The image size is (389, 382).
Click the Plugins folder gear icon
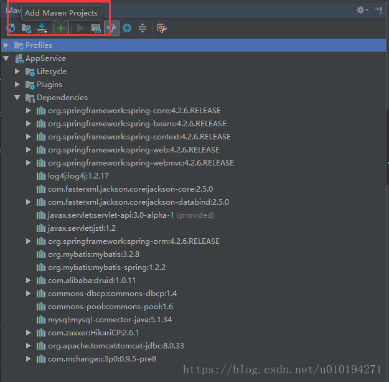point(30,85)
